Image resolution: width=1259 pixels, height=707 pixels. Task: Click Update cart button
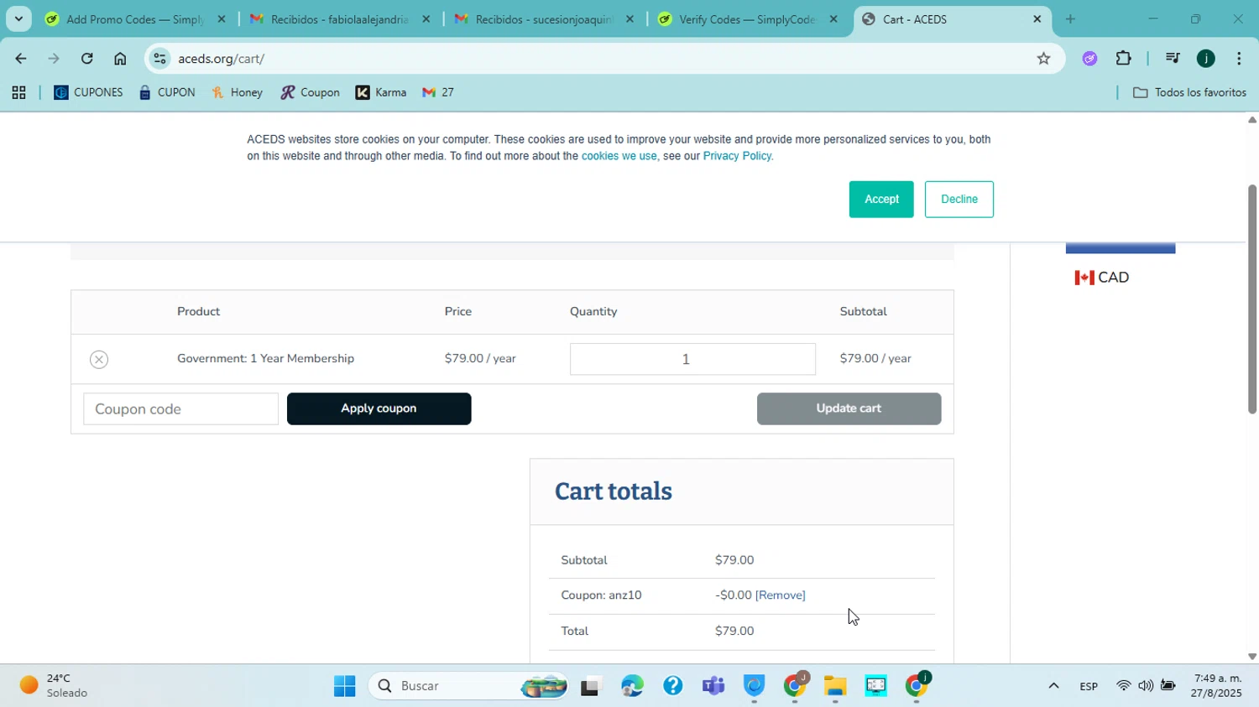click(x=849, y=408)
